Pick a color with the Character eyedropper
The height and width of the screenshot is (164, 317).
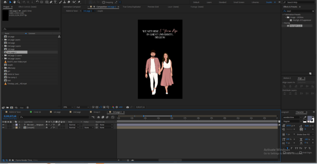(x=305, y=117)
